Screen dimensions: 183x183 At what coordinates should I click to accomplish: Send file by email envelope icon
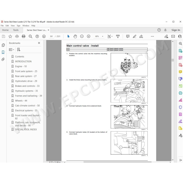[x=173, y=36]
